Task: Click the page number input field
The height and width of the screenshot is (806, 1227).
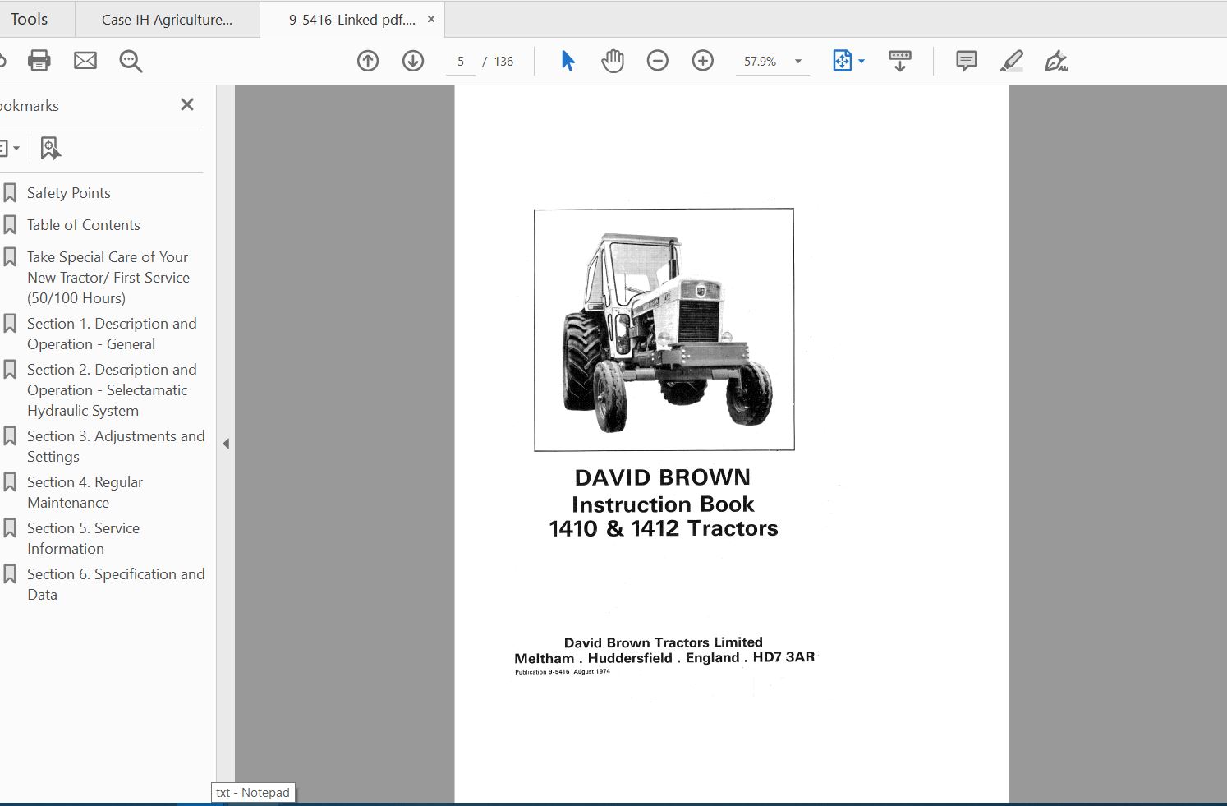Action: pos(461,62)
